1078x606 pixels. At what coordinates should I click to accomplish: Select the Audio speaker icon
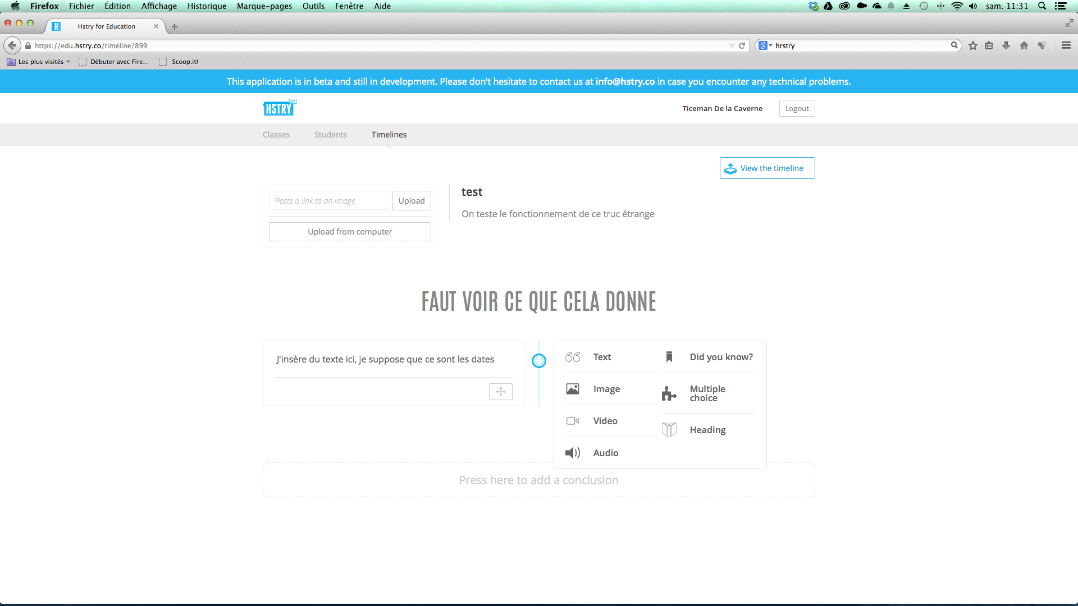point(573,453)
